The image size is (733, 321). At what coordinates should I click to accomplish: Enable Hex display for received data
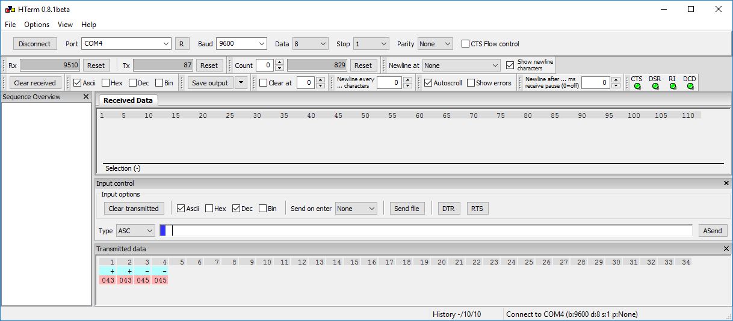(x=106, y=83)
